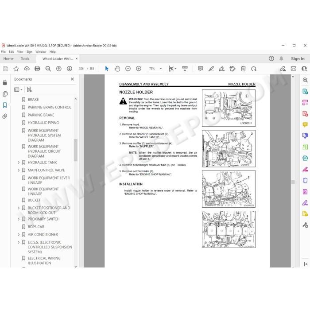
Task: Click find current bookmark icon
Action: coord(30,89)
